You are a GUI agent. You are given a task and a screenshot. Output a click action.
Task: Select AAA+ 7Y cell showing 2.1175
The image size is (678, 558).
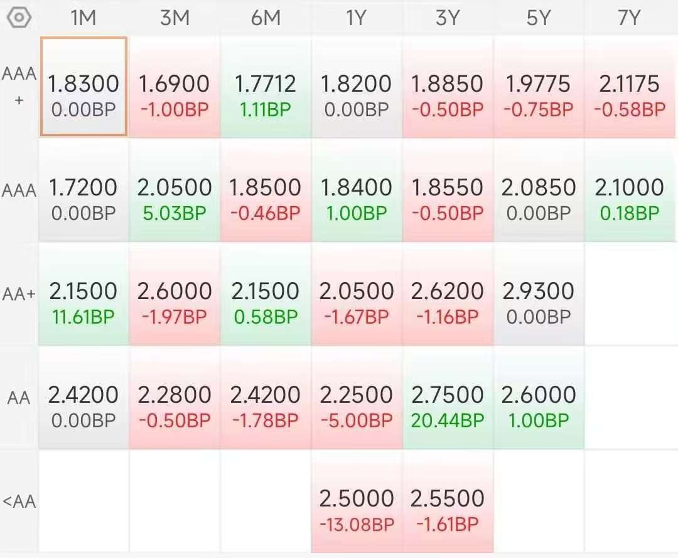coord(630,87)
